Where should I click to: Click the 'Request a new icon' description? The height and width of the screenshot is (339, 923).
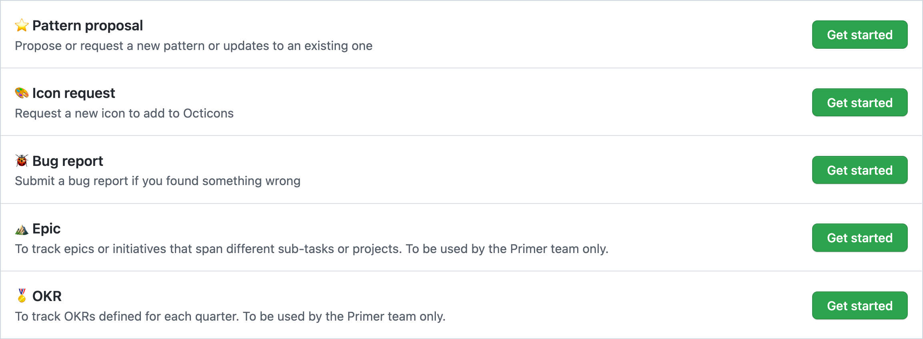(124, 114)
